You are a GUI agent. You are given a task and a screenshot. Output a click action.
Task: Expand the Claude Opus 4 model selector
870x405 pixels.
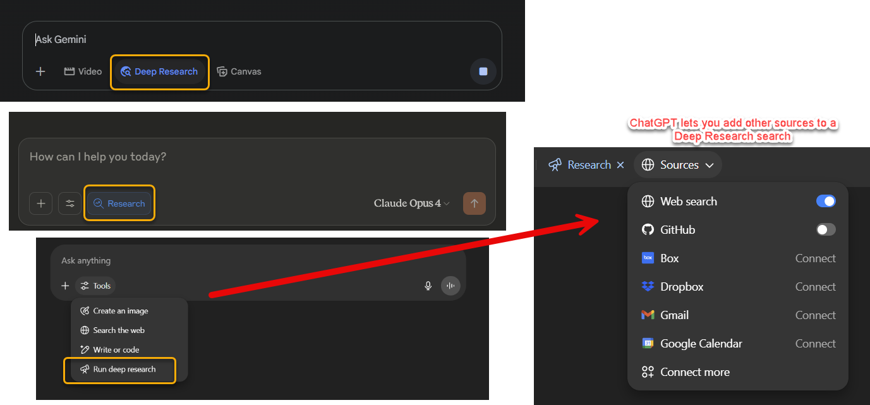pyautogui.click(x=412, y=203)
